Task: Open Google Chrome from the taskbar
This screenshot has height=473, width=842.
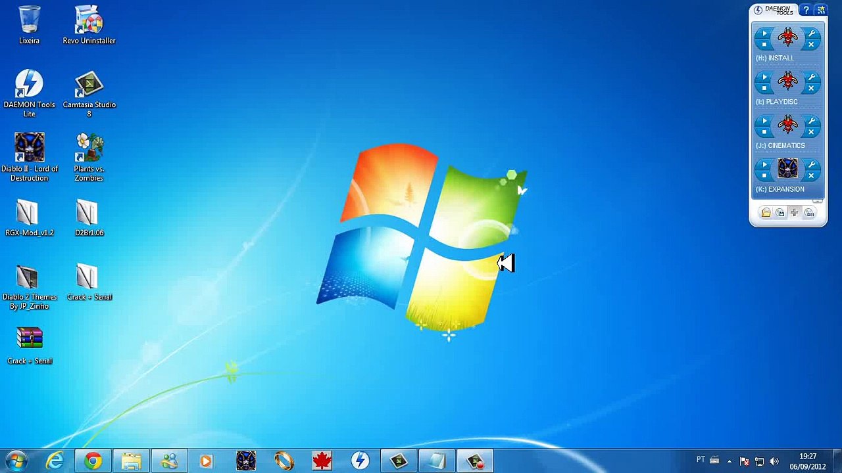Action: [93, 461]
